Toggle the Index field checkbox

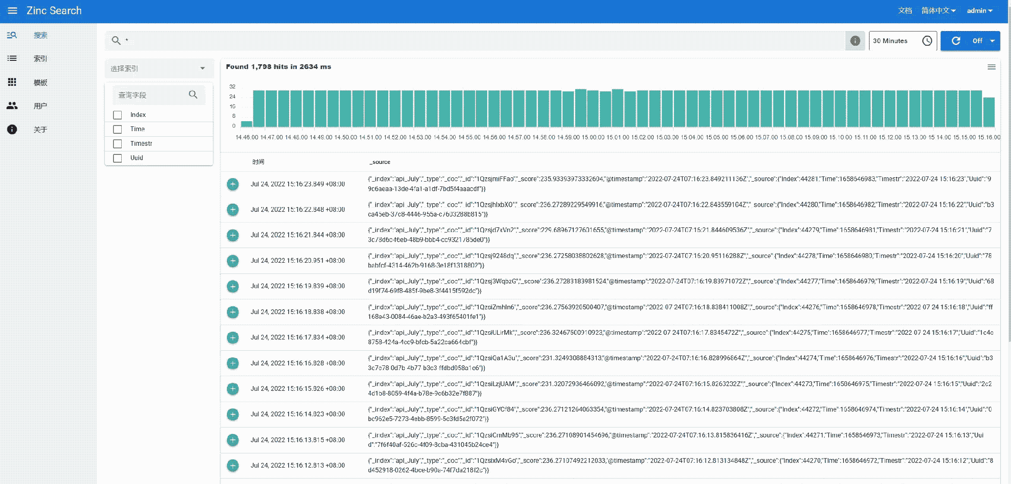(117, 114)
